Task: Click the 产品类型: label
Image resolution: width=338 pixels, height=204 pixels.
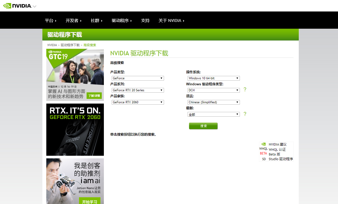Action: point(117,72)
